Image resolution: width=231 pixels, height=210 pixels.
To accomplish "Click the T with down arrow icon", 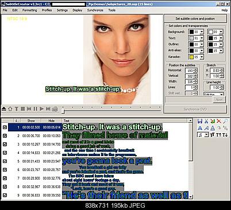I will tap(225, 135).
